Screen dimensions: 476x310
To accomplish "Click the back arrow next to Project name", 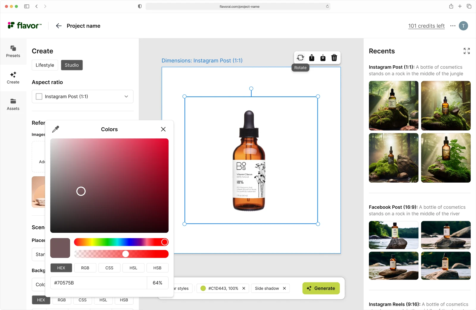I will [x=59, y=26].
